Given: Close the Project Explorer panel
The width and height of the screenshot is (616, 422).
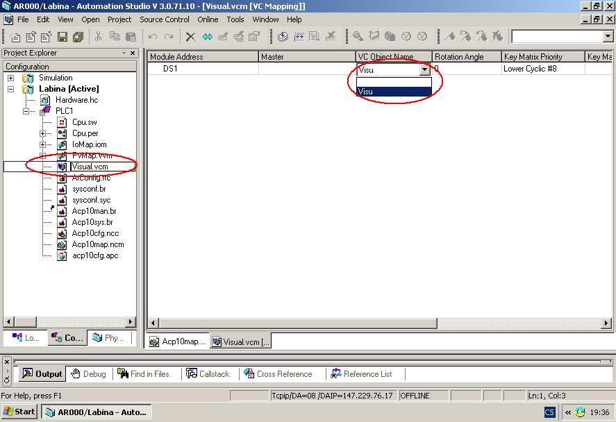Looking at the screenshot, I should point(133,53).
